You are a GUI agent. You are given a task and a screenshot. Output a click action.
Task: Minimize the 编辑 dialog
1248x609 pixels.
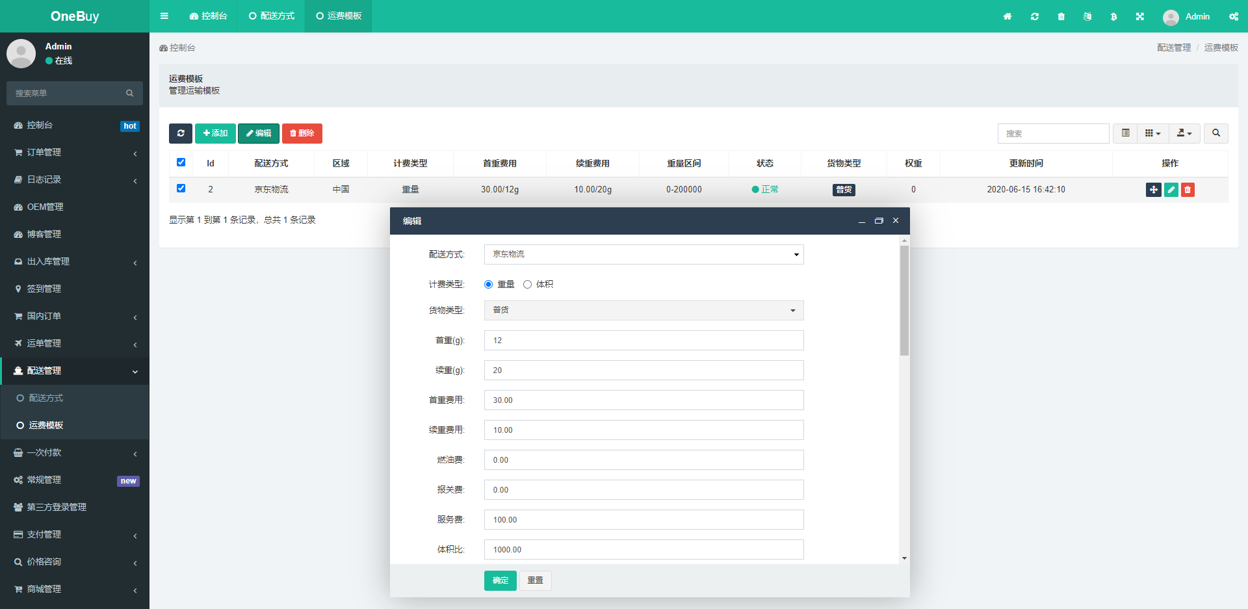tap(862, 221)
